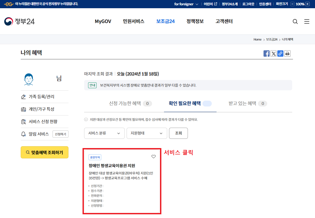Click the printer icon
The width and height of the screenshot is (315, 218).
(x=287, y=54)
